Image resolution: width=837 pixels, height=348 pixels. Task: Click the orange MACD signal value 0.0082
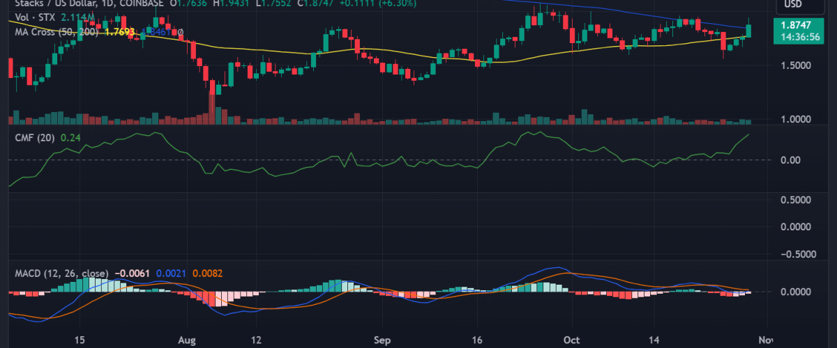[x=208, y=274]
